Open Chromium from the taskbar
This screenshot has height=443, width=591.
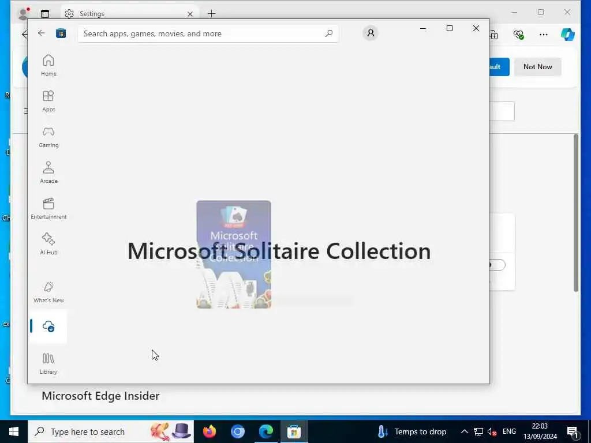pos(237,431)
